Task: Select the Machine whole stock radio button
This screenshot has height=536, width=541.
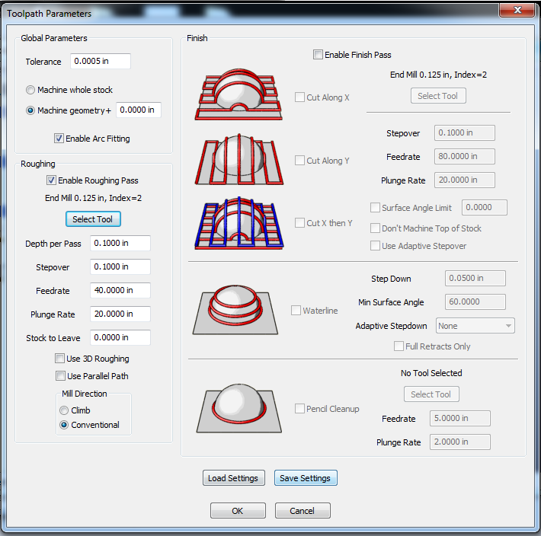Action: click(x=30, y=90)
